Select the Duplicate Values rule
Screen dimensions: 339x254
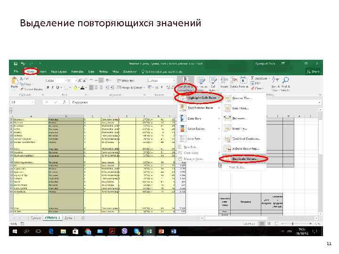click(x=244, y=159)
